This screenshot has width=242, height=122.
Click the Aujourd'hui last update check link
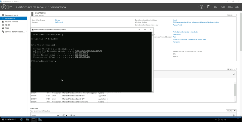pos(177,25)
